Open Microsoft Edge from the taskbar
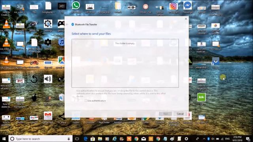This screenshot has width=253, height=142. click(86, 139)
